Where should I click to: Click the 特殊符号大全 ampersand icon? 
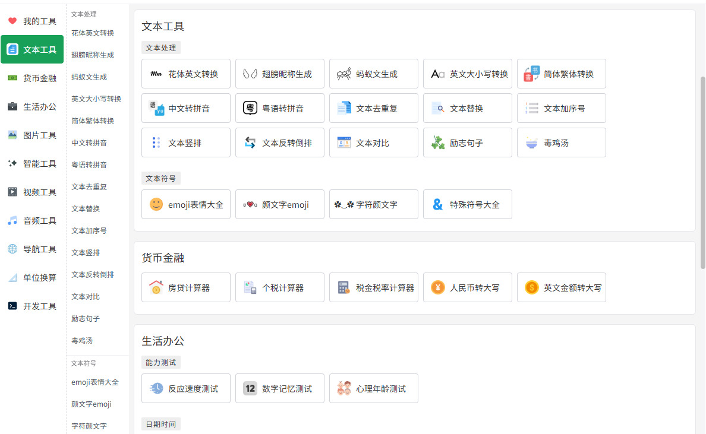438,205
